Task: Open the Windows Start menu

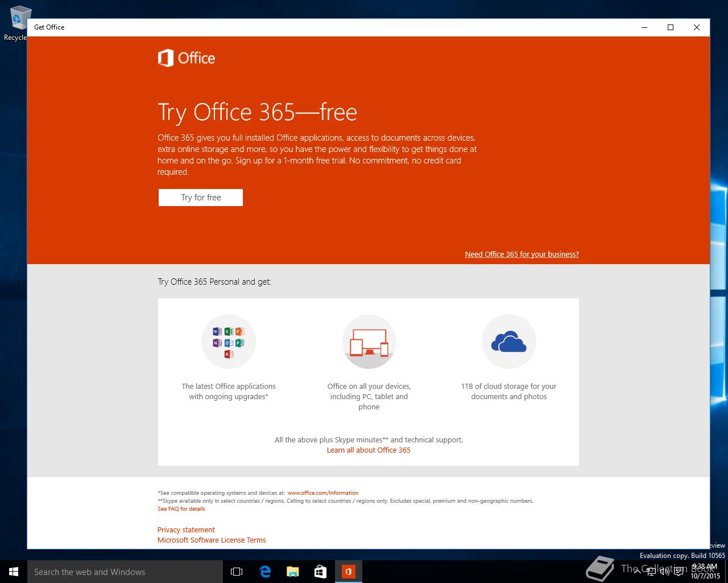Action: [x=14, y=572]
